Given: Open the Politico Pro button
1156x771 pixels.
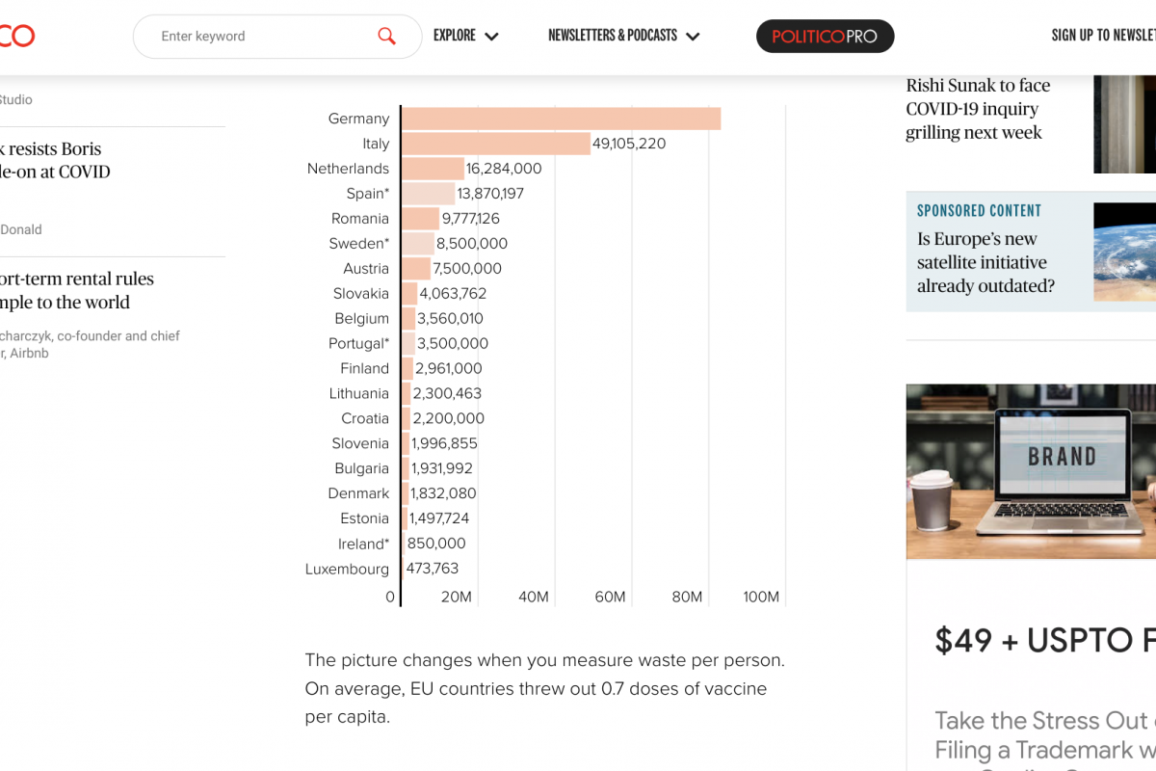Looking at the screenshot, I should click(x=825, y=37).
